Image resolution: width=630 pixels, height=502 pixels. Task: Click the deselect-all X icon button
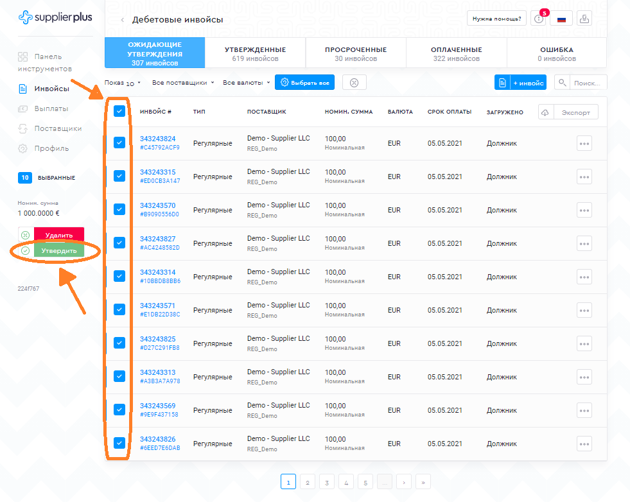(x=354, y=83)
